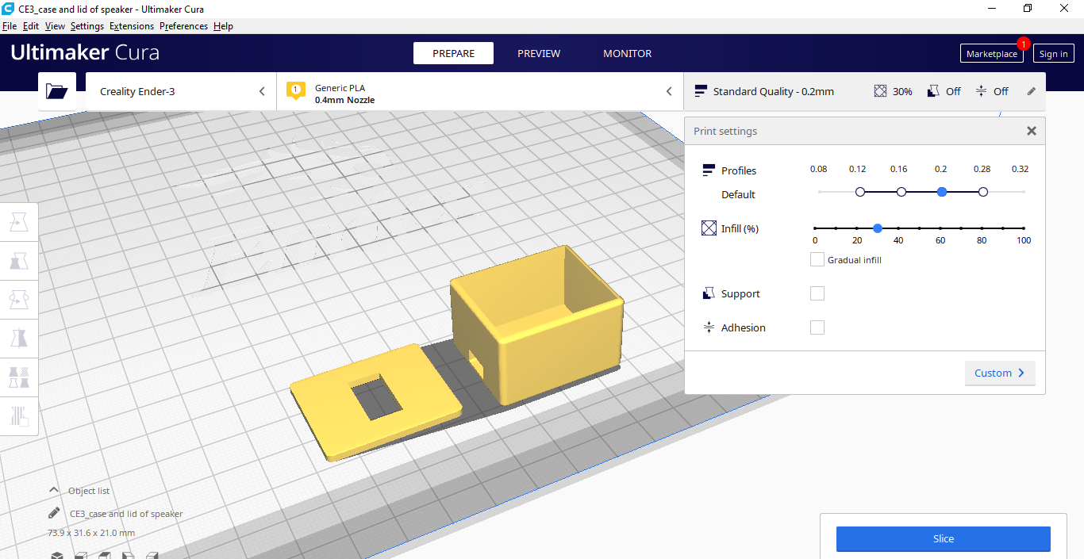Click the 3D view cube icon
1084x559 pixels.
click(x=57, y=555)
